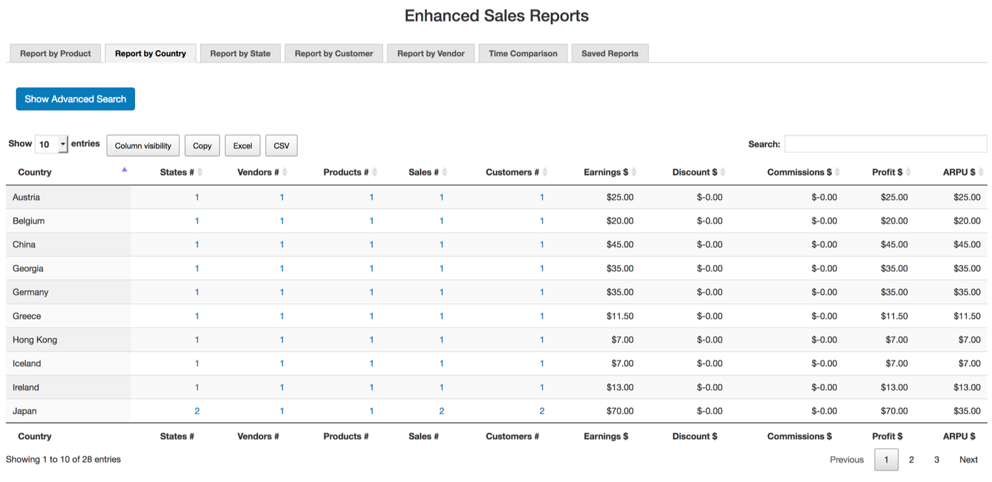Open Ireland's Sales count link
Screen dimensions: 992x482
pos(442,387)
